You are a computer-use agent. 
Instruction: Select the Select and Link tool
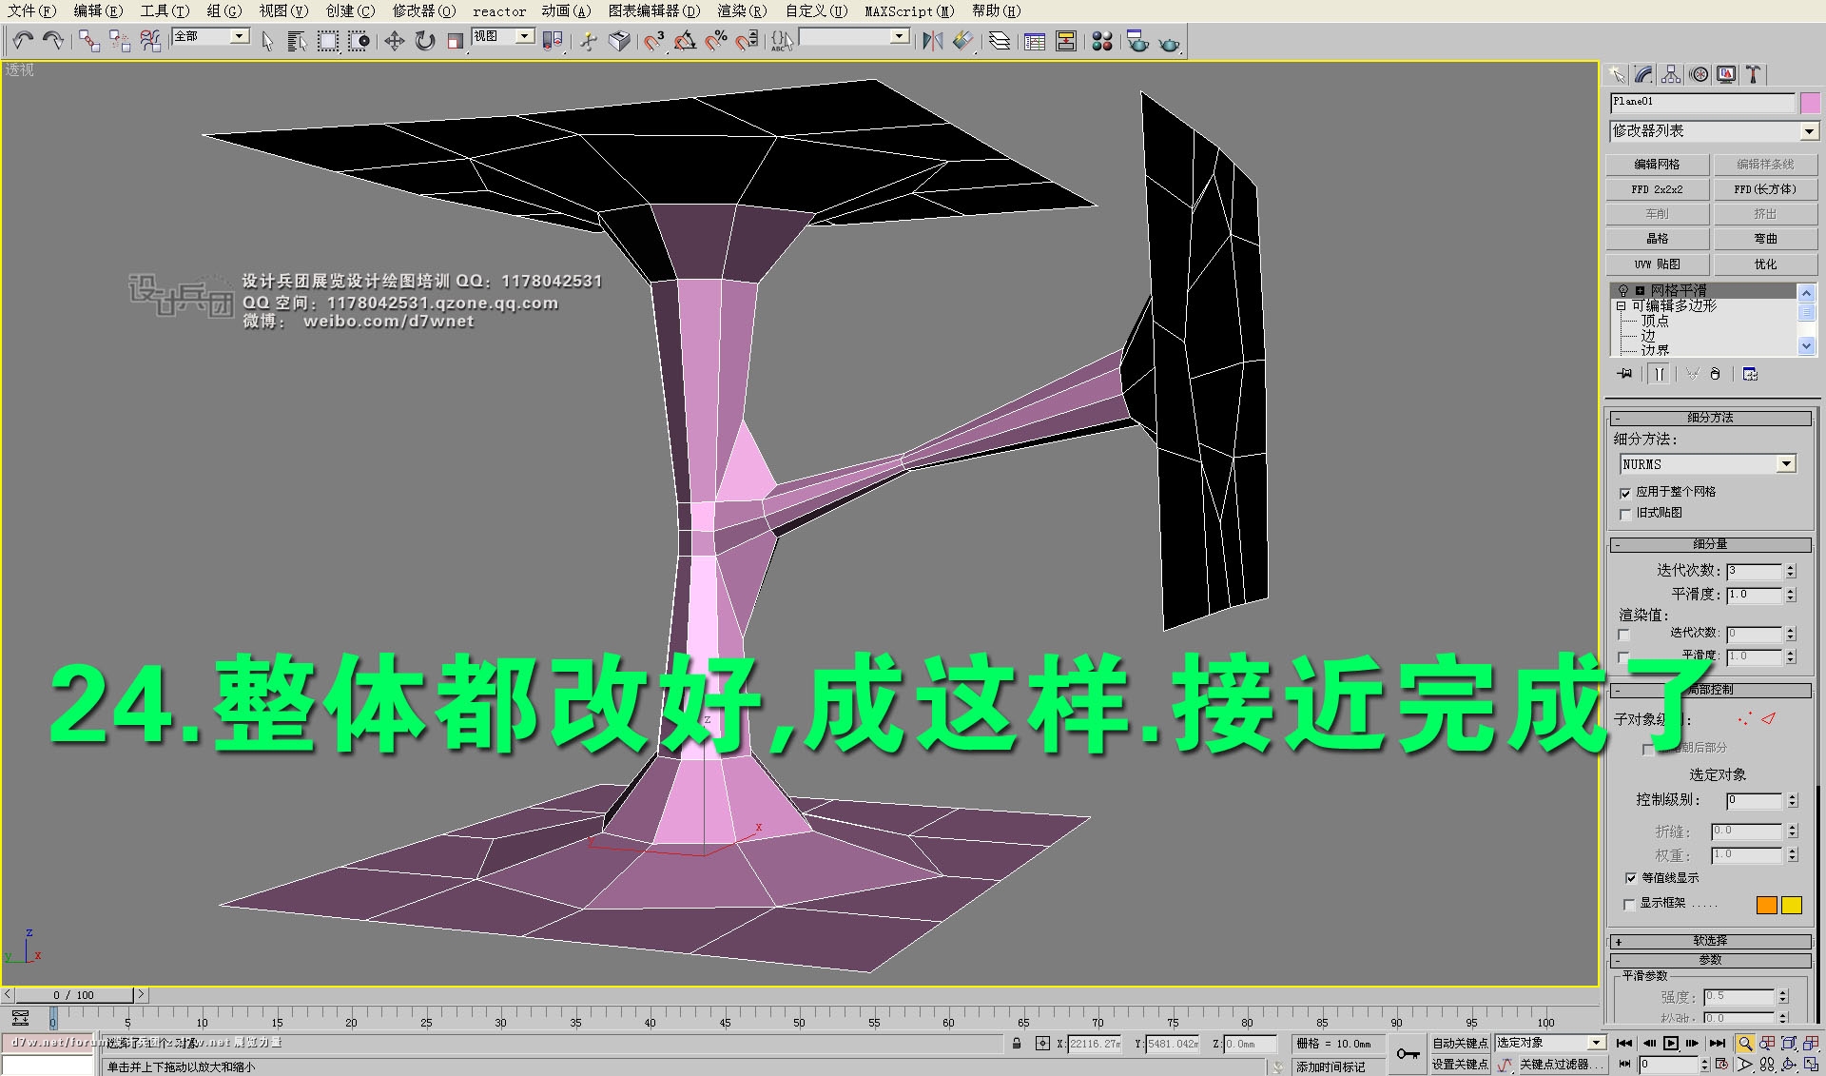pyautogui.click(x=88, y=40)
